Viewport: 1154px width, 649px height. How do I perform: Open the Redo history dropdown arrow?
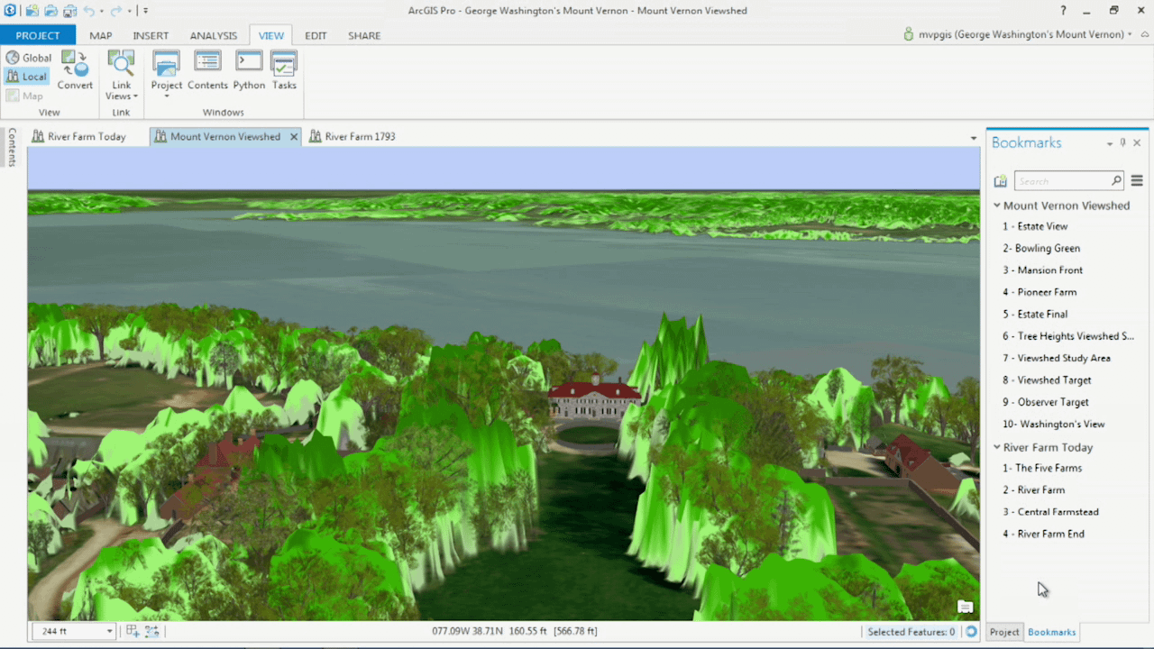(x=129, y=11)
